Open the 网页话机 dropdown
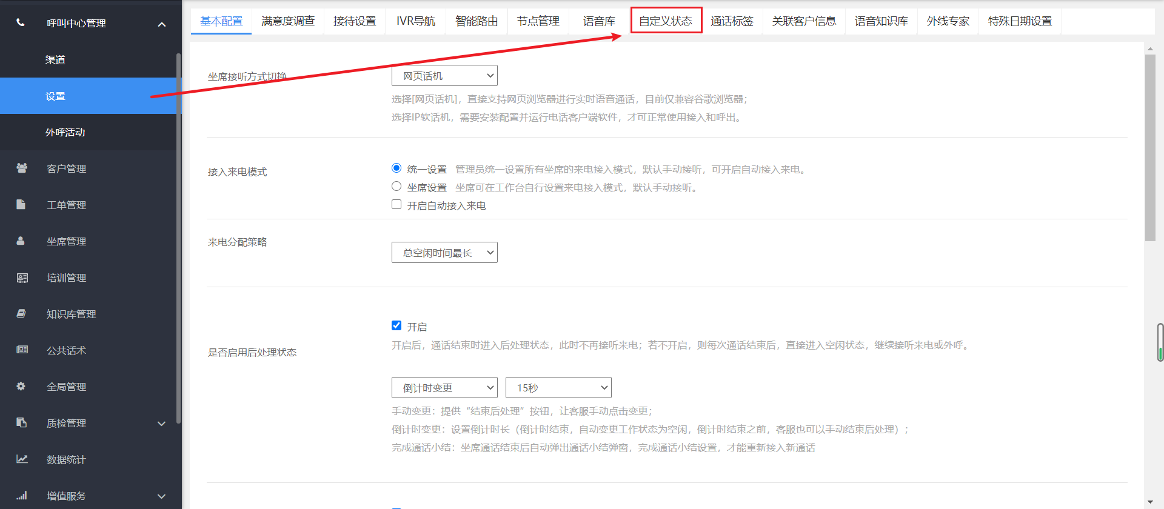This screenshot has width=1164, height=509. click(x=444, y=76)
